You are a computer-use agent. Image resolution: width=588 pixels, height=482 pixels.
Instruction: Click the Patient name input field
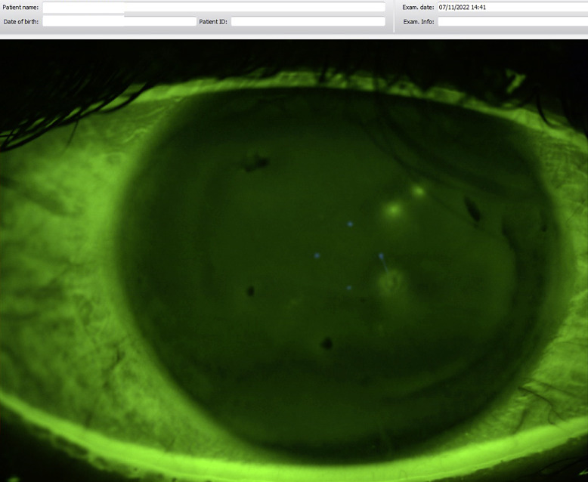[x=214, y=7]
